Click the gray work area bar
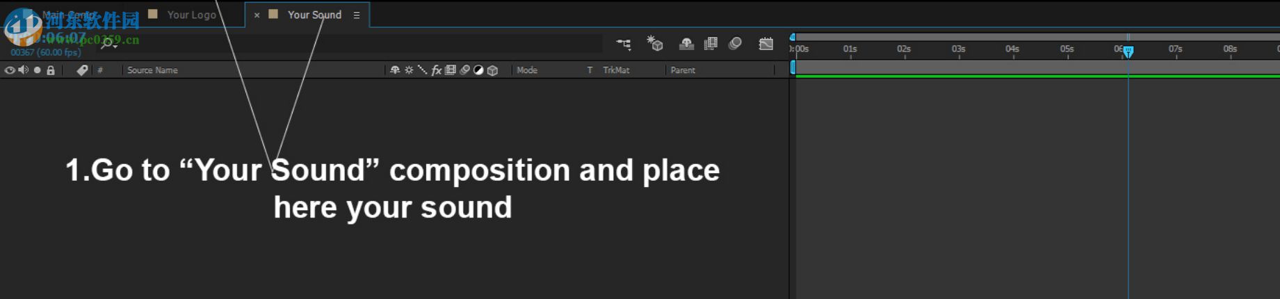The height and width of the screenshot is (299, 1280). click(x=1037, y=67)
